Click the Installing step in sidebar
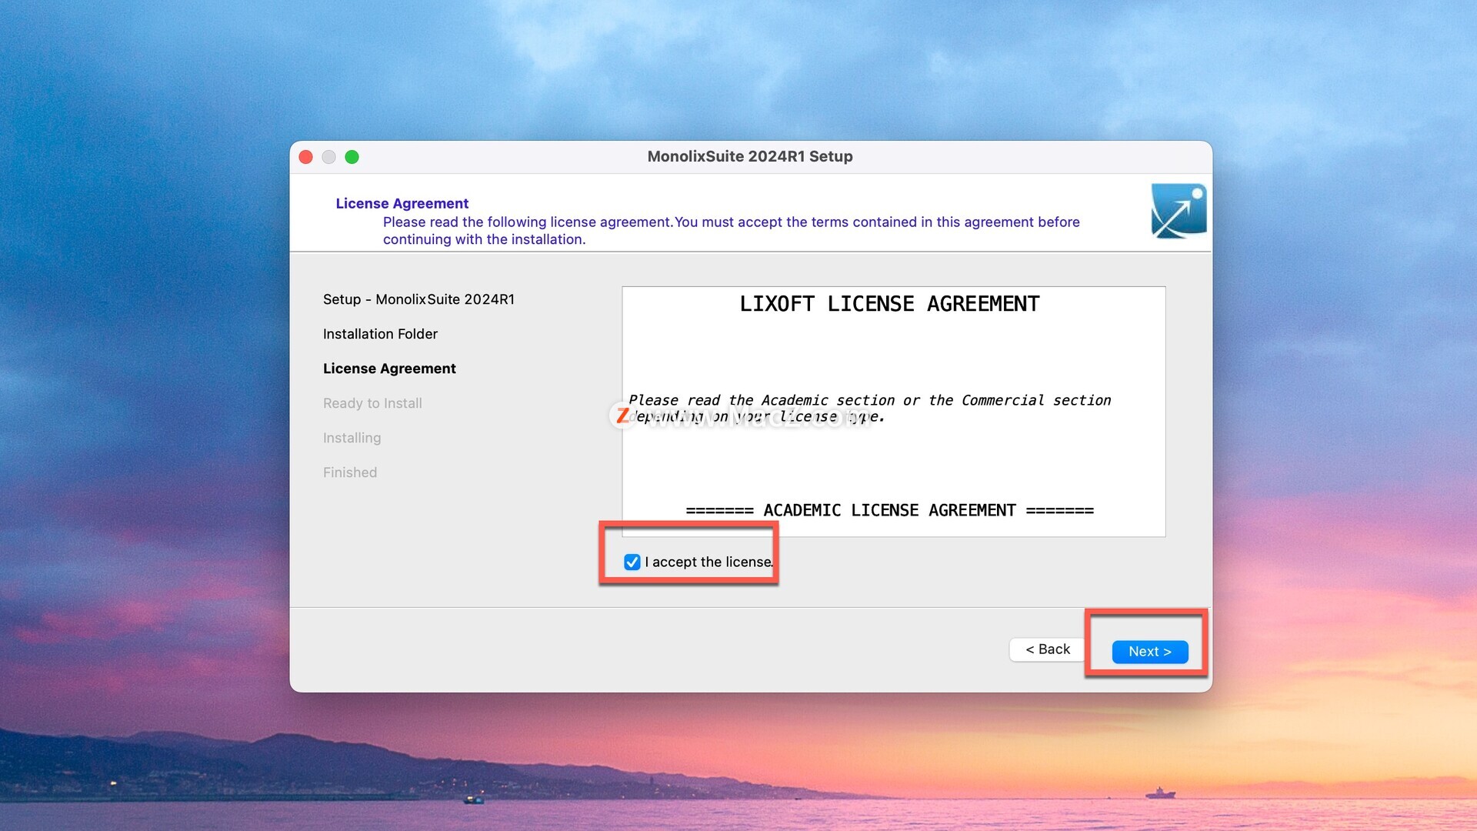The height and width of the screenshot is (831, 1477). coord(352,438)
